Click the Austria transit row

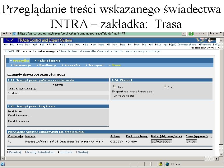(58, 93)
